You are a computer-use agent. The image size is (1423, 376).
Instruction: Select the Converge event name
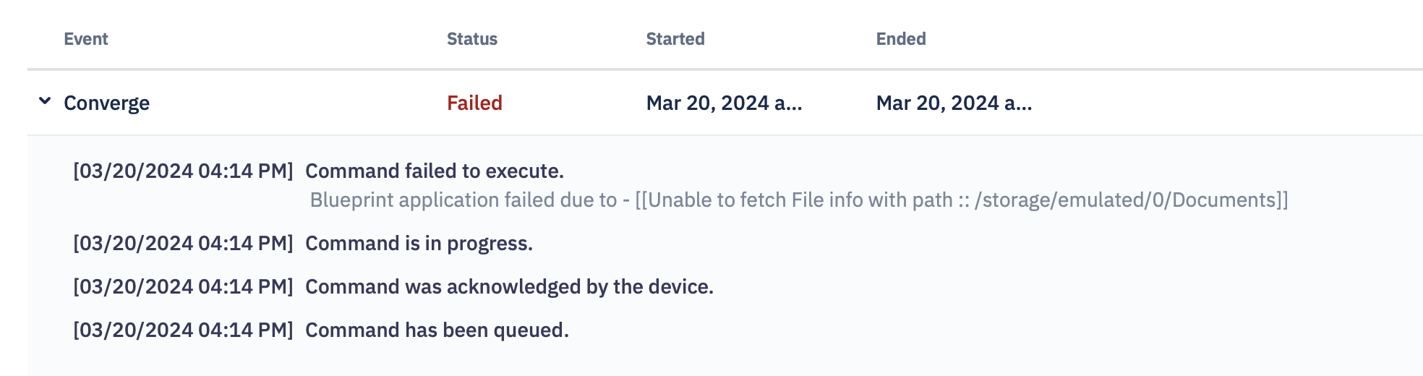[x=106, y=103]
